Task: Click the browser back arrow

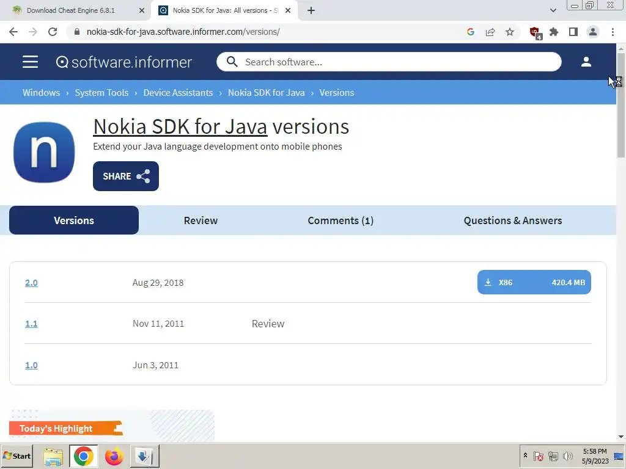Action: pyautogui.click(x=13, y=32)
